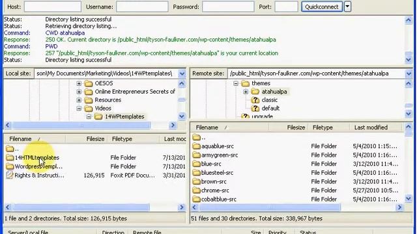This screenshot has height=234, width=417.
Task: Click the local tree scroll-down arrow
Action: 182,116
